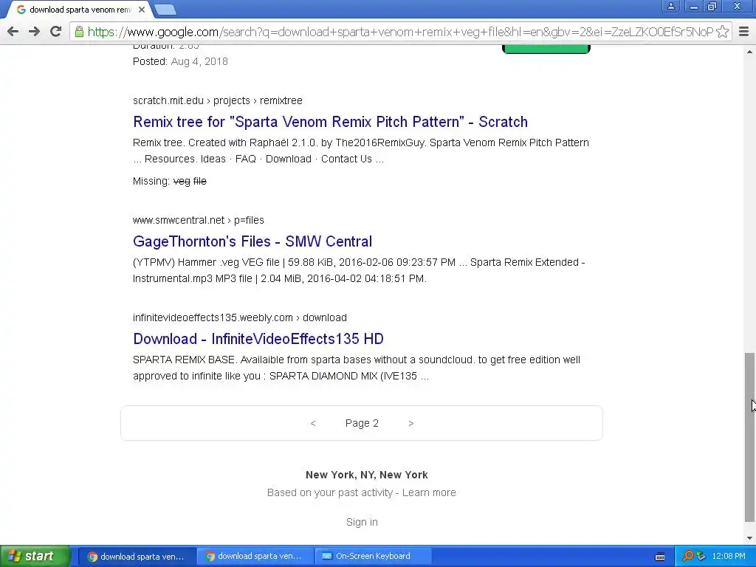Viewport: 756px width, 567px height.
Task: Click the green button above the results
Action: click(x=546, y=49)
